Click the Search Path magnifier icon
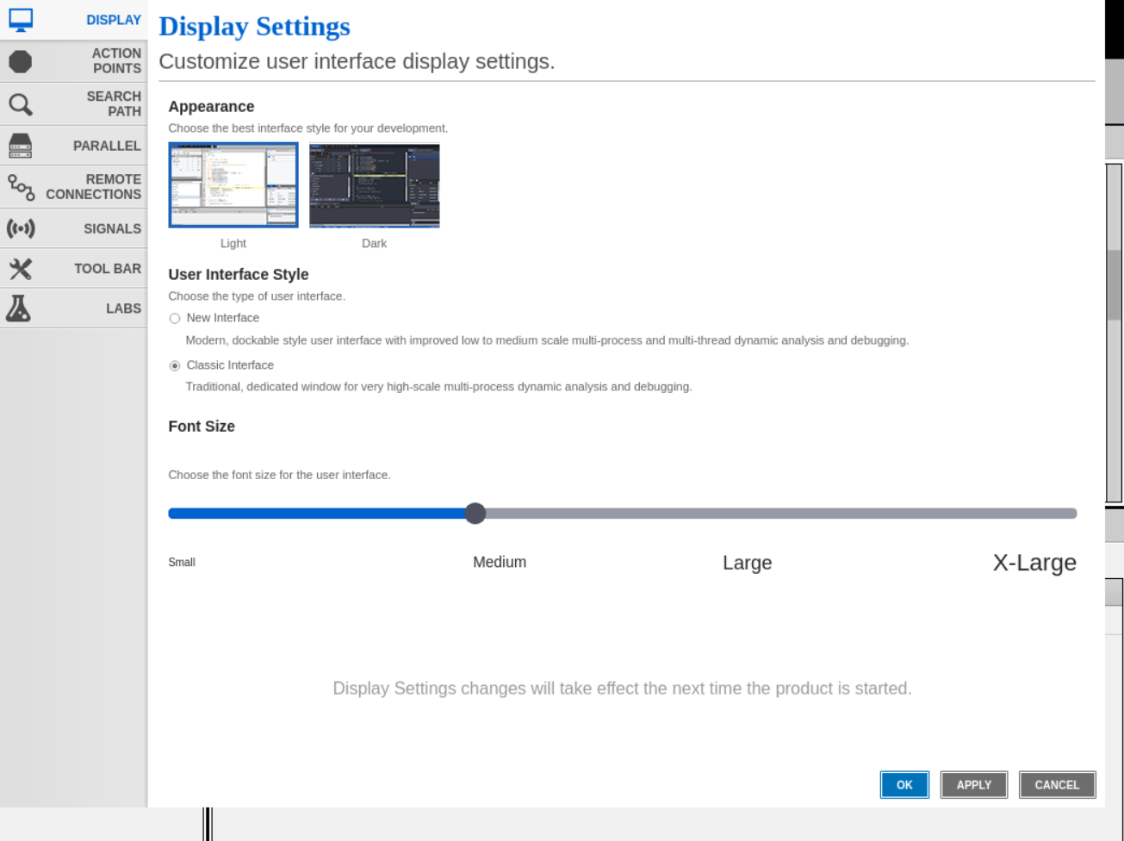Viewport: 1124px width, 841px height. (21, 104)
